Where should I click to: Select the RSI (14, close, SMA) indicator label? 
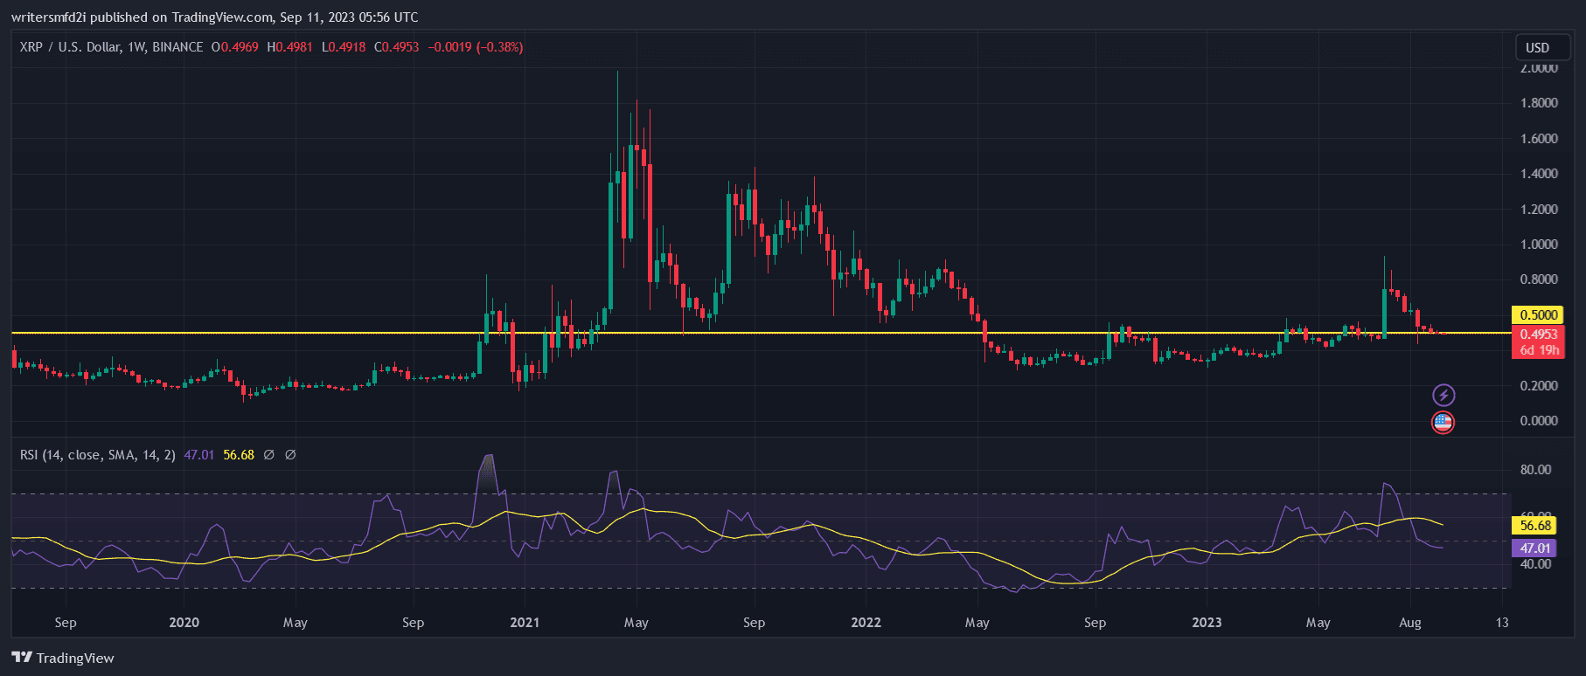pos(97,455)
